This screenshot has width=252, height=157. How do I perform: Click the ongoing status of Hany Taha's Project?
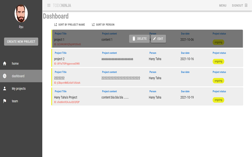point(218,100)
